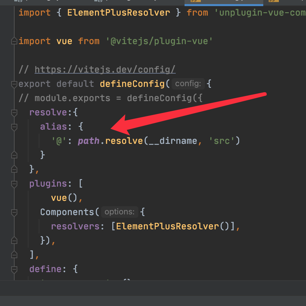The image size is (306, 306).
Task: Click the 'unplugin-vue-com…' import string
Action: tap(260, 13)
